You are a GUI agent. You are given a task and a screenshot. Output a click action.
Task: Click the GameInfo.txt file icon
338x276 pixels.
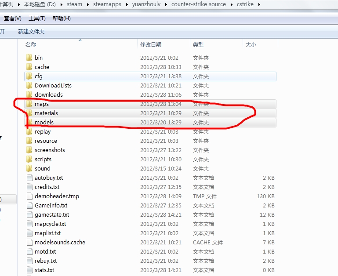pos(29,206)
